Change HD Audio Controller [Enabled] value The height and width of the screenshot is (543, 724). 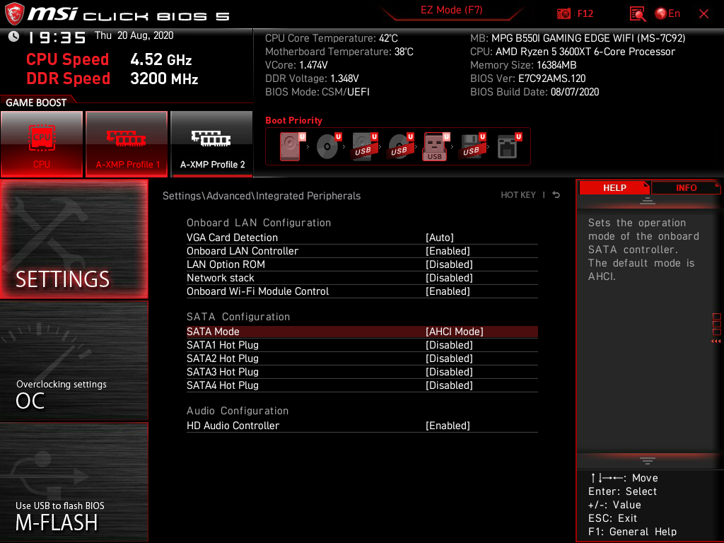click(x=448, y=425)
